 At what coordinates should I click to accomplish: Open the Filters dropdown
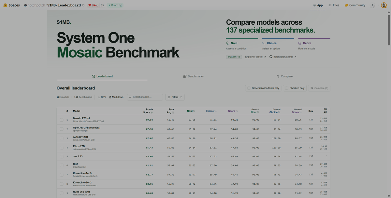(x=175, y=97)
